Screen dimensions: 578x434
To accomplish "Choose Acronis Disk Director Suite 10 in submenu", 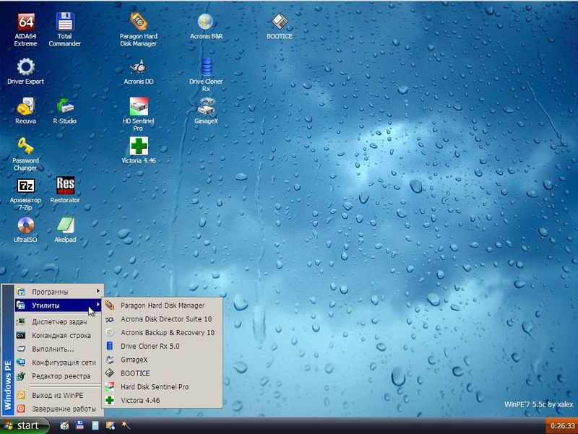I will [162, 319].
